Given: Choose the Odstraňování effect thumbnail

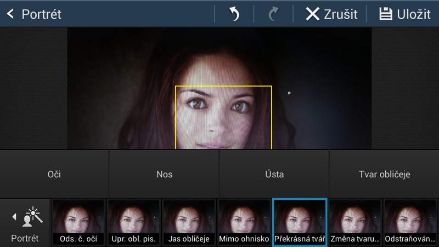Looking at the screenshot, I should (x=410, y=223).
